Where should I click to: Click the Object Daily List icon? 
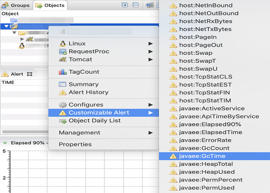click(62, 121)
